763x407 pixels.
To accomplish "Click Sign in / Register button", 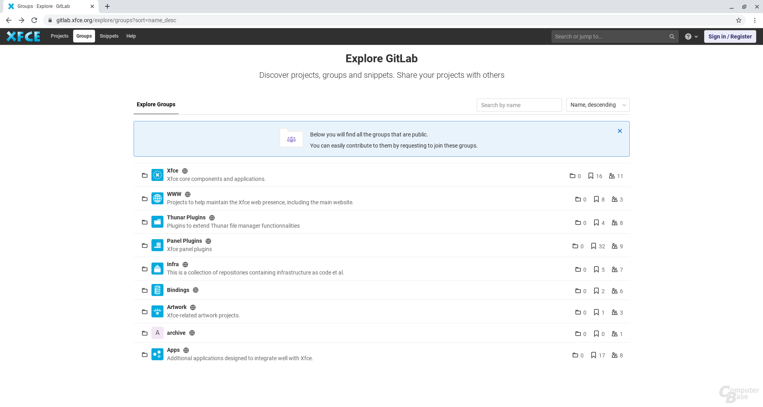I will click(730, 36).
